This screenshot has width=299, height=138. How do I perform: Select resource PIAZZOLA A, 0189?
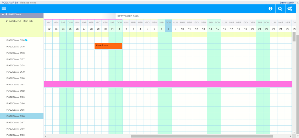[16, 135]
